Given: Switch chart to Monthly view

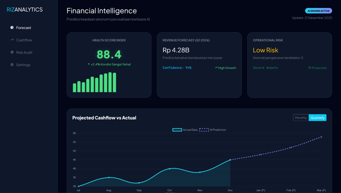Looking at the screenshot, I should 301,118.
